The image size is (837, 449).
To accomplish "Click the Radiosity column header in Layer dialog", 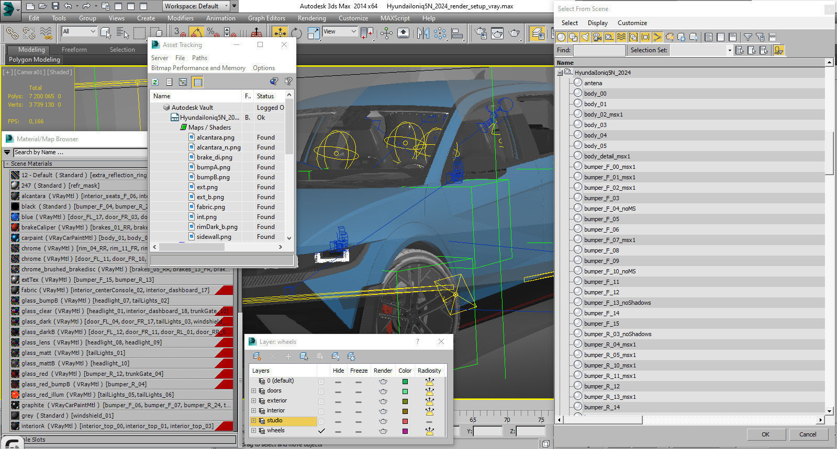I will (429, 371).
